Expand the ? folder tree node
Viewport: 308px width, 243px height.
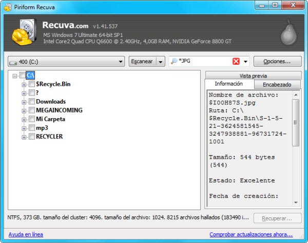pos(24,94)
